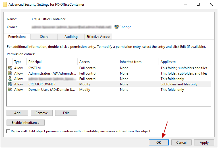Click the shield icon beside Change

coord(116,27)
